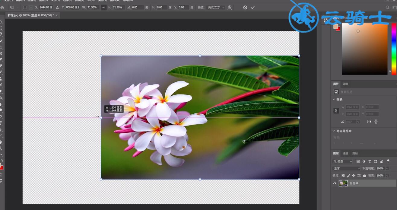Screen dimensions: 397x210
Task: Flip vertically from Properties panel
Action: (376, 122)
